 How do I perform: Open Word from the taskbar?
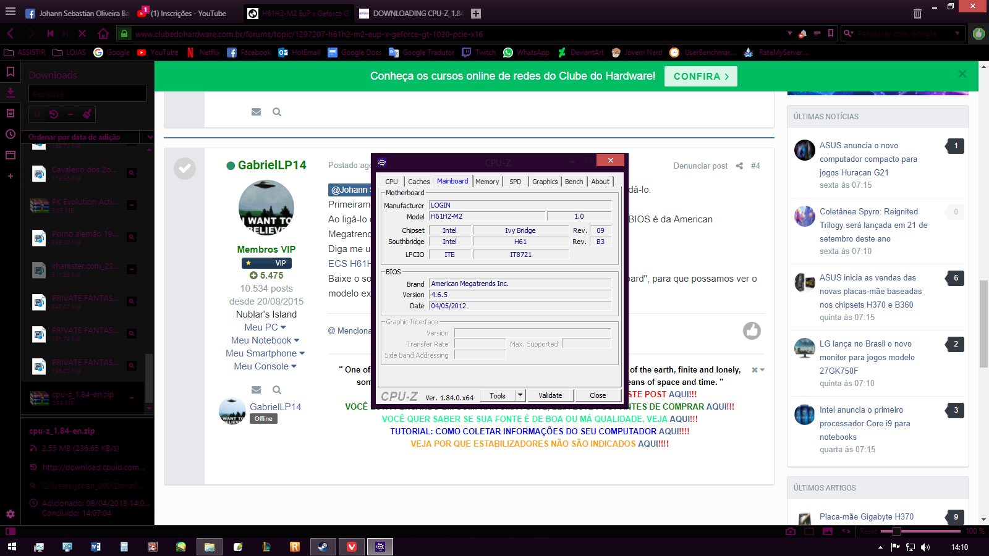point(96,547)
